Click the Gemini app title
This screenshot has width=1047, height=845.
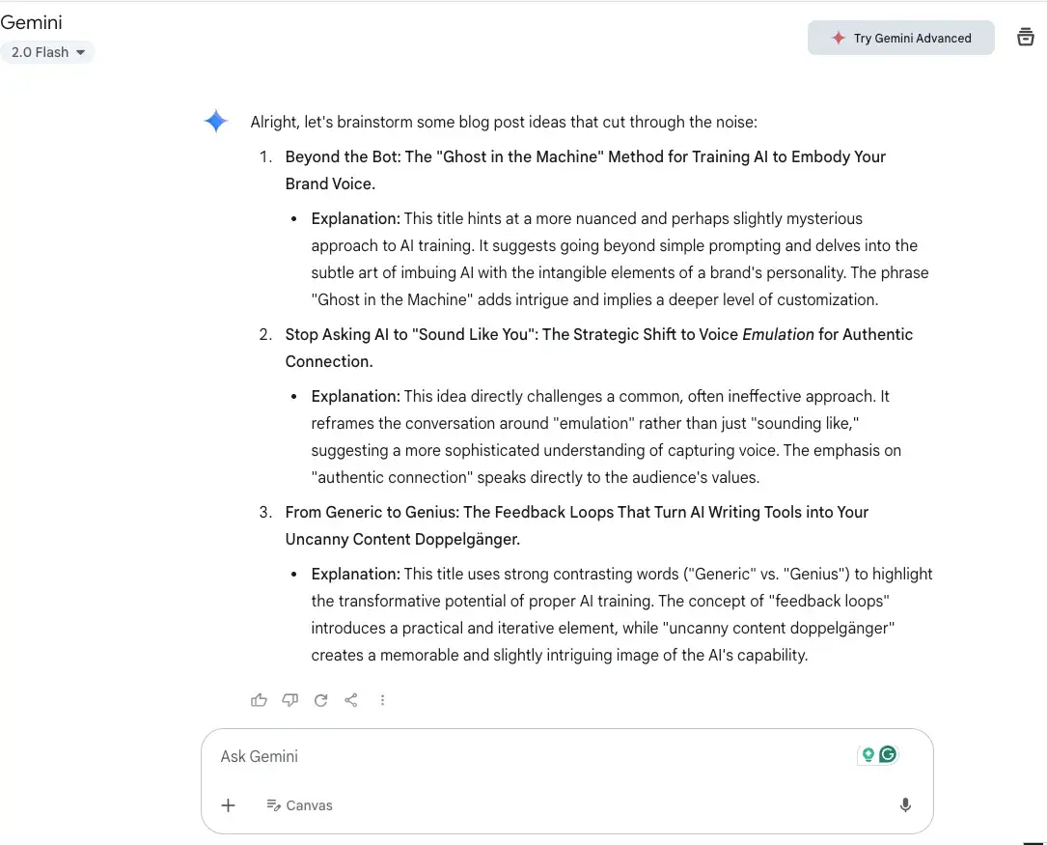(32, 21)
